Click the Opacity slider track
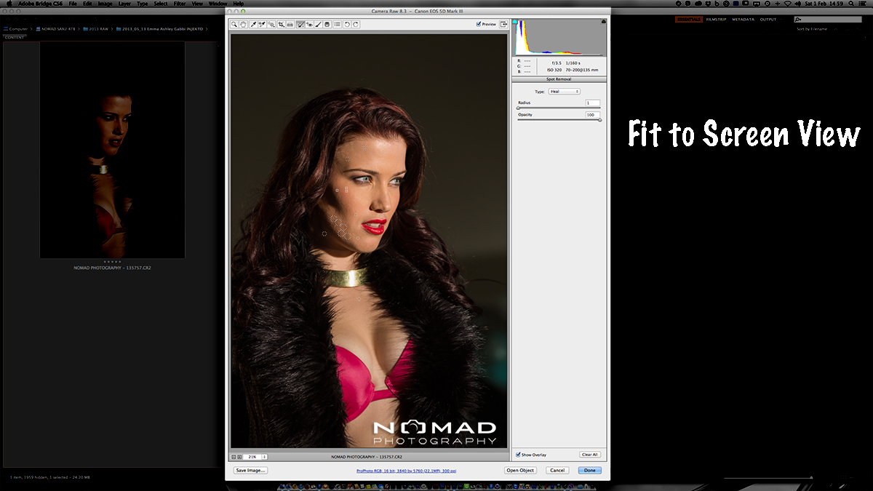Image resolution: width=873 pixels, height=491 pixels. 559,120
